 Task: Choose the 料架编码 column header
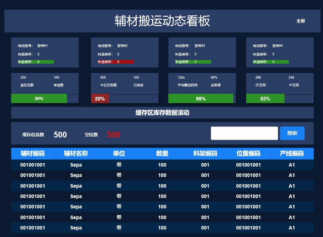point(205,153)
